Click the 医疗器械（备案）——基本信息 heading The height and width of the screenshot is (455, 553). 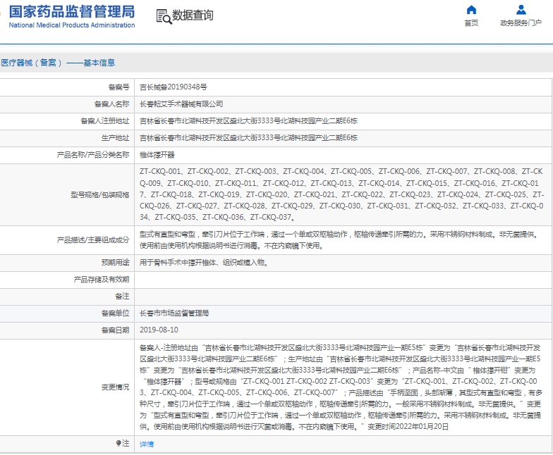[x=58, y=63]
